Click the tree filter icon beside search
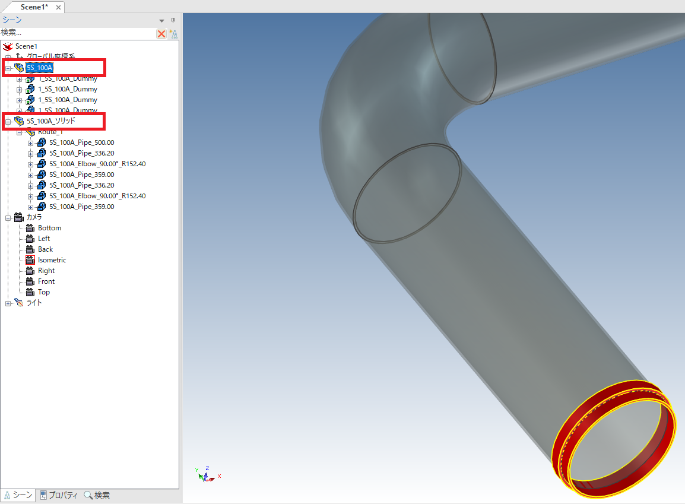The height and width of the screenshot is (504, 685). [x=173, y=34]
